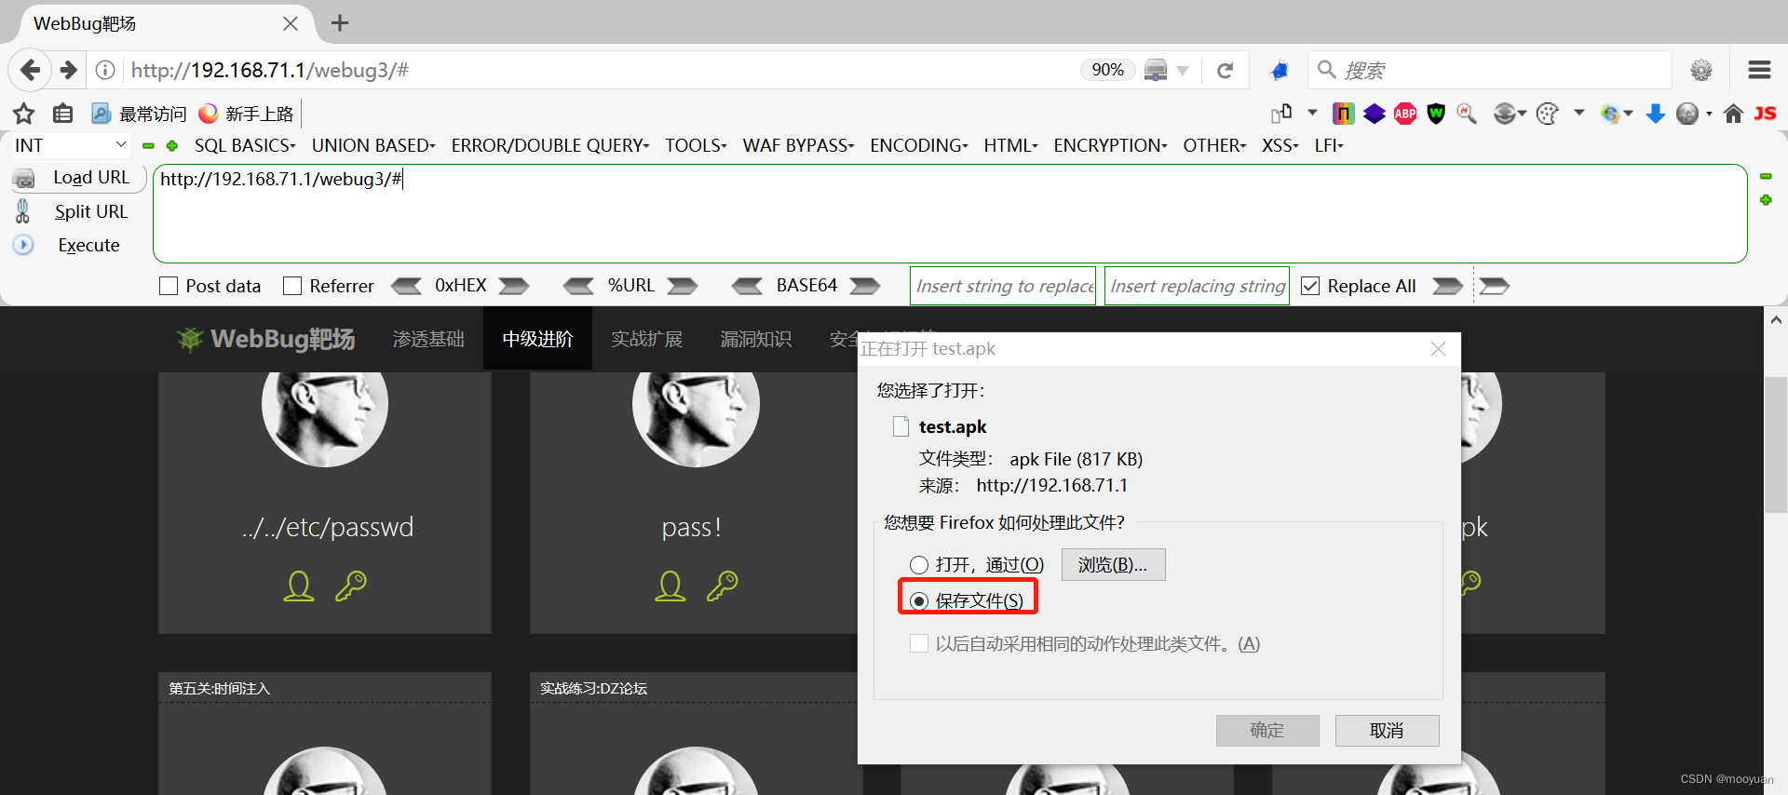This screenshot has width=1788, height=795.
Task: Click the gear icon near search bar
Action: 1701,70
